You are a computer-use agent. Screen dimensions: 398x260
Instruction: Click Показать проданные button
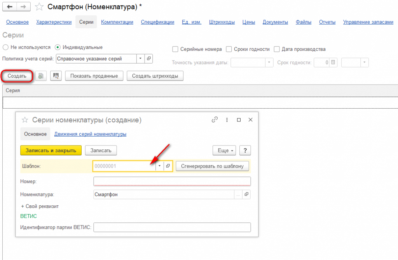(x=94, y=76)
